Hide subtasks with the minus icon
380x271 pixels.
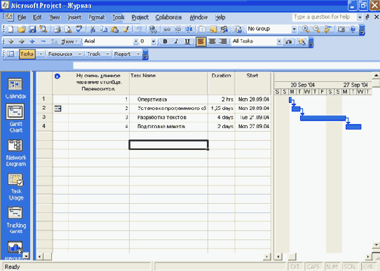43,41
